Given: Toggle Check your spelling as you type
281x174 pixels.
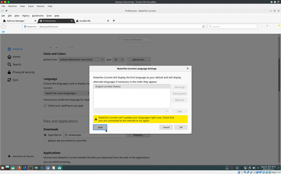Looking at the screenshot, I should [45, 106].
